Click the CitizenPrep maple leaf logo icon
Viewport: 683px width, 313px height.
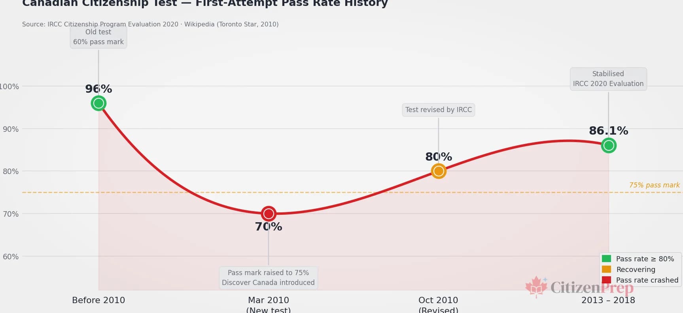pos(536,286)
